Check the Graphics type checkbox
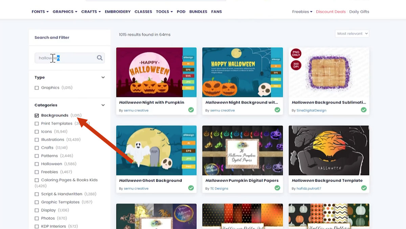The height and width of the screenshot is (229, 406). [x=37, y=88]
